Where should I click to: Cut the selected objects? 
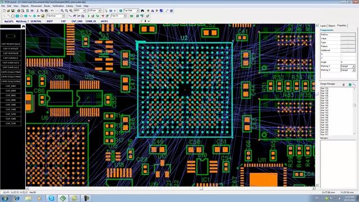coord(38,11)
